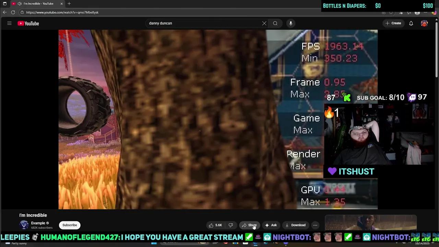
Task: Dislike the video with thumbs-down
Action: point(230,225)
